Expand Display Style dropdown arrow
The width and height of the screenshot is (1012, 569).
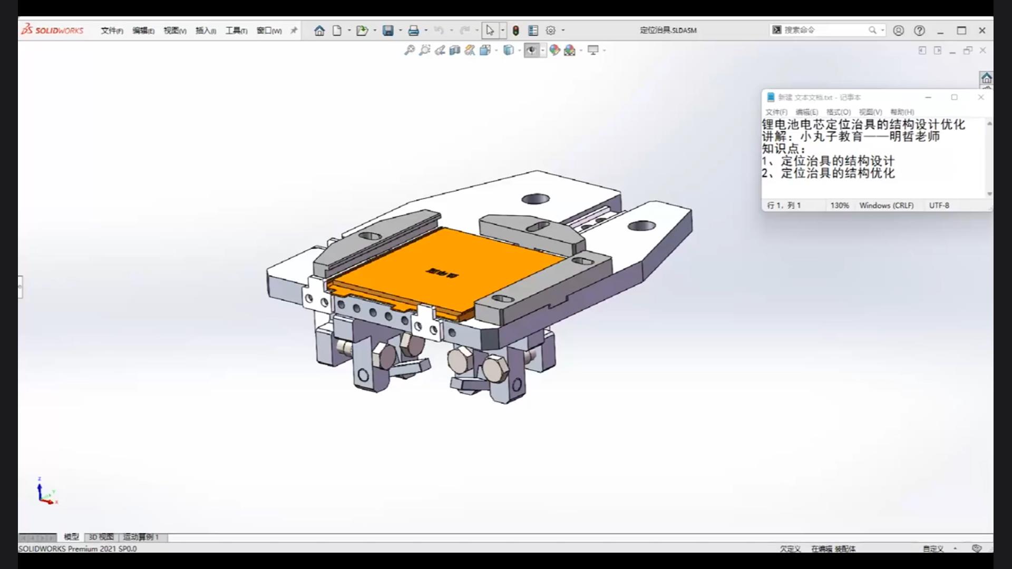click(519, 50)
